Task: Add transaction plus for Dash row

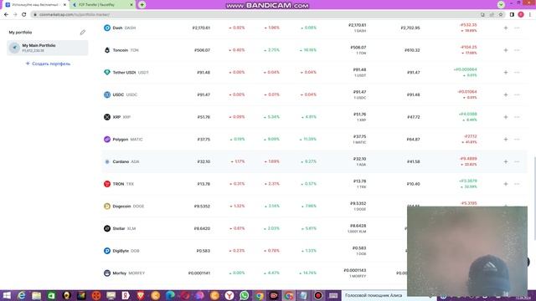Action: (x=506, y=28)
